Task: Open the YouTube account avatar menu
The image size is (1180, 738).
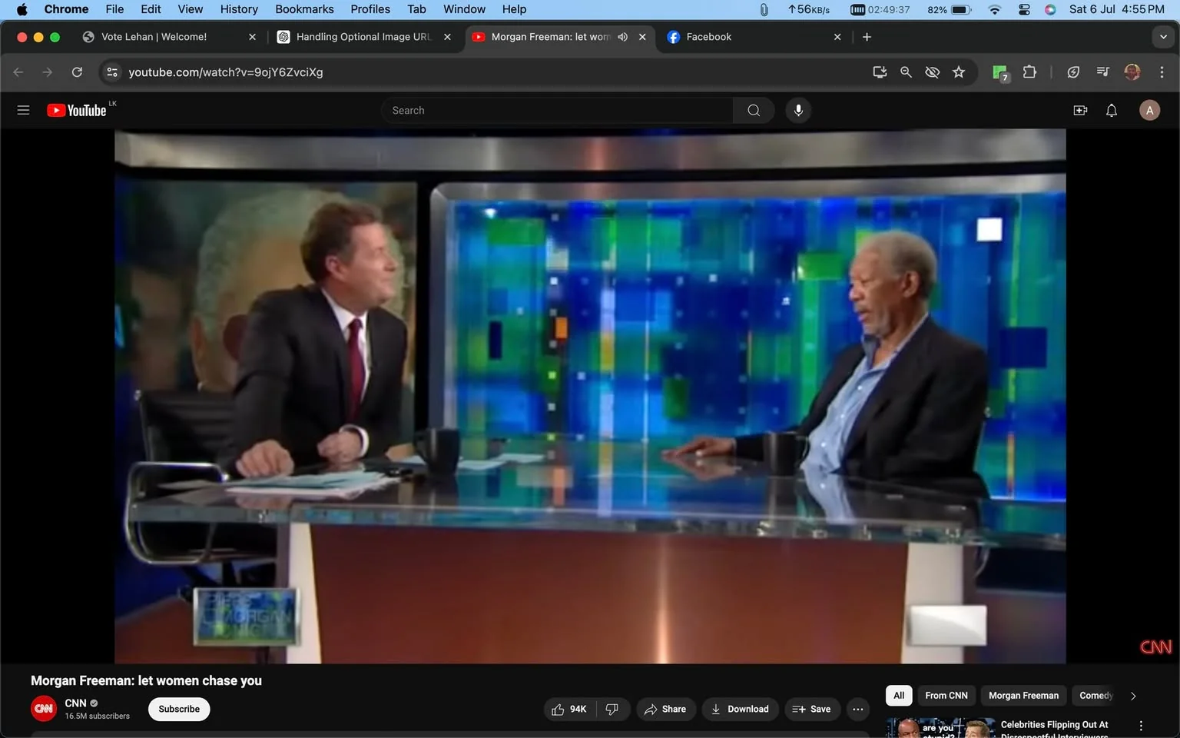Action: pyautogui.click(x=1149, y=110)
